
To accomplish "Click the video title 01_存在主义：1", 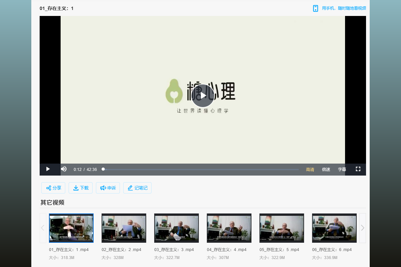I will tap(57, 8).
